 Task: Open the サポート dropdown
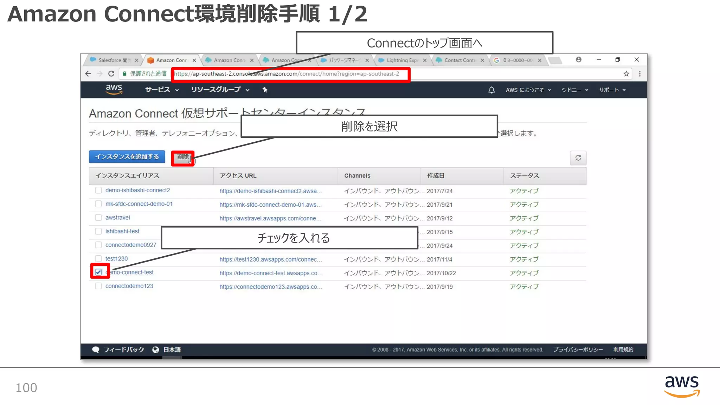click(612, 90)
